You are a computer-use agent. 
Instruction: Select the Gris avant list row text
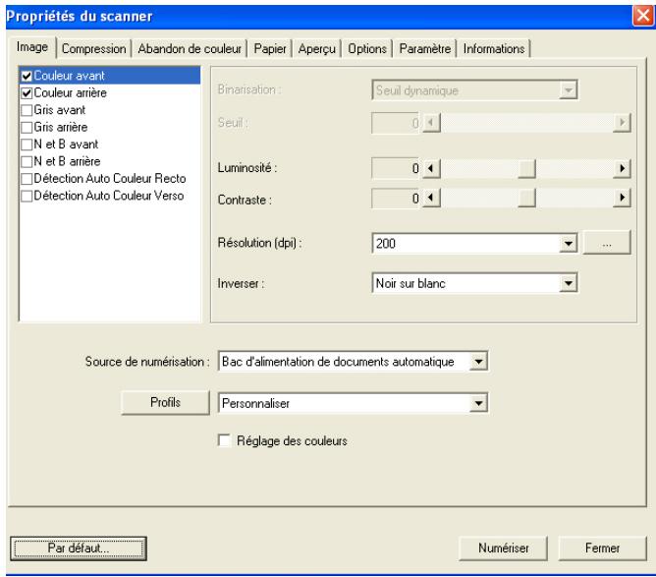pyautogui.click(x=59, y=110)
